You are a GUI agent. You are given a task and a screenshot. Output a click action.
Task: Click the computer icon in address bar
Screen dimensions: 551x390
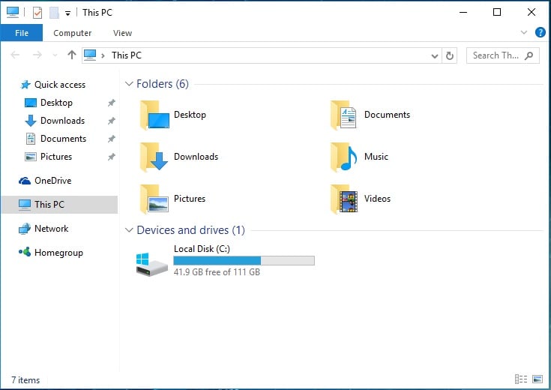pos(90,55)
